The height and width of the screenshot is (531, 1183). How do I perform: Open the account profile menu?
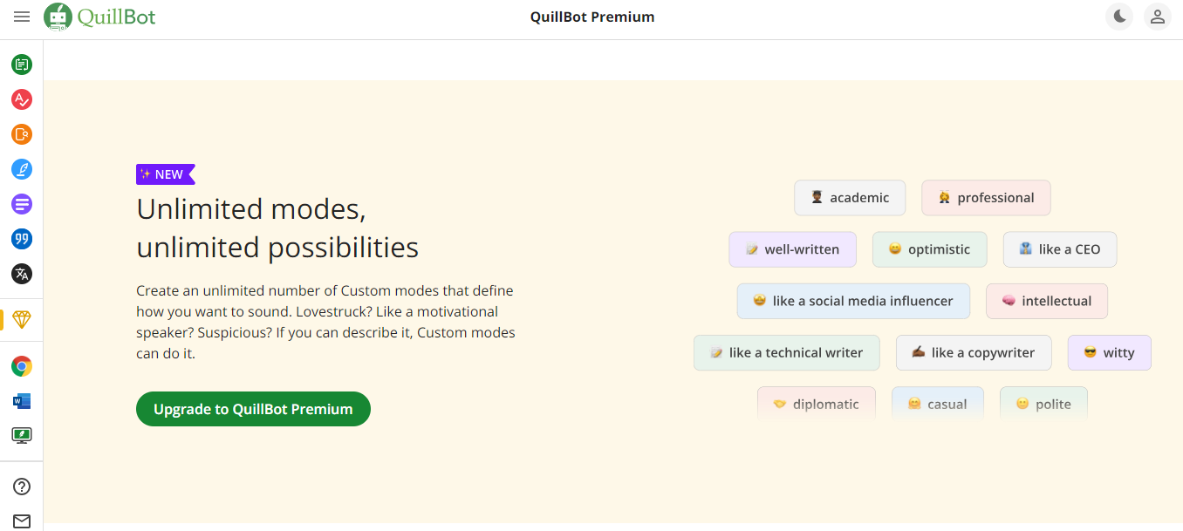pyautogui.click(x=1158, y=17)
